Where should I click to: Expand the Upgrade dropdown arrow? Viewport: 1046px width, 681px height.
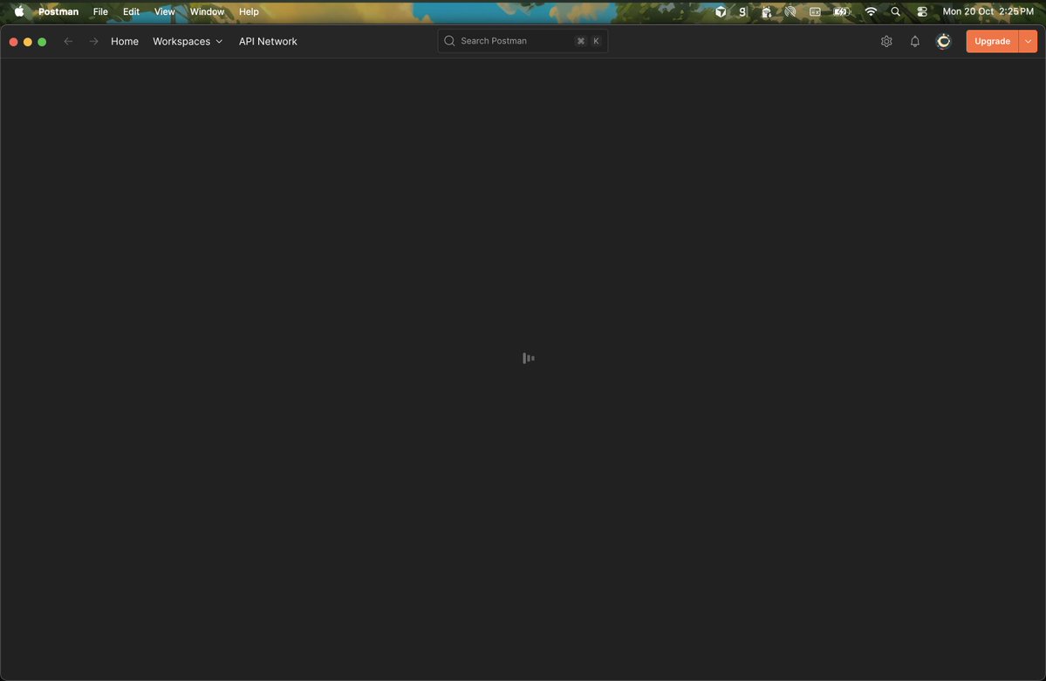[1028, 41]
